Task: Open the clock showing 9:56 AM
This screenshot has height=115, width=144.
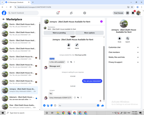Action: [134, 113]
